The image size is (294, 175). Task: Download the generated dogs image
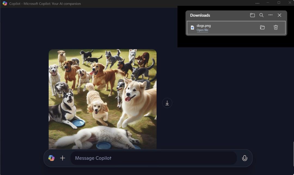[x=167, y=103]
